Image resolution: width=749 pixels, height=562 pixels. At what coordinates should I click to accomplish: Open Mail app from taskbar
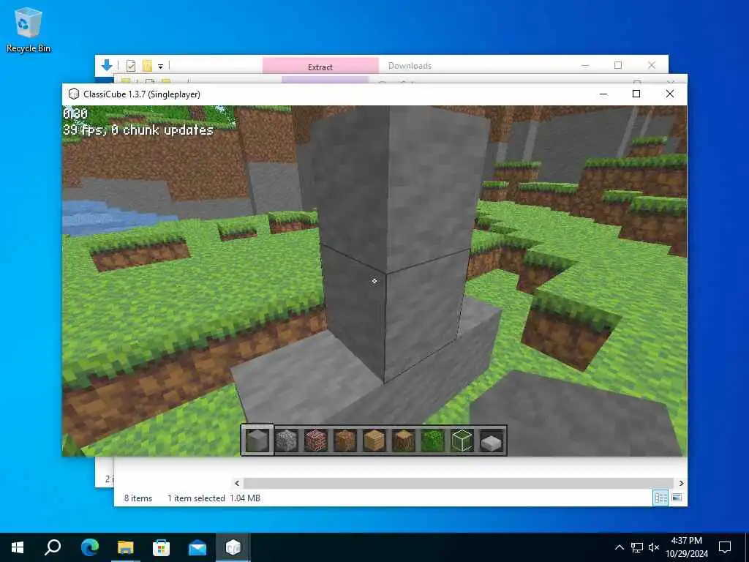(x=197, y=547)
